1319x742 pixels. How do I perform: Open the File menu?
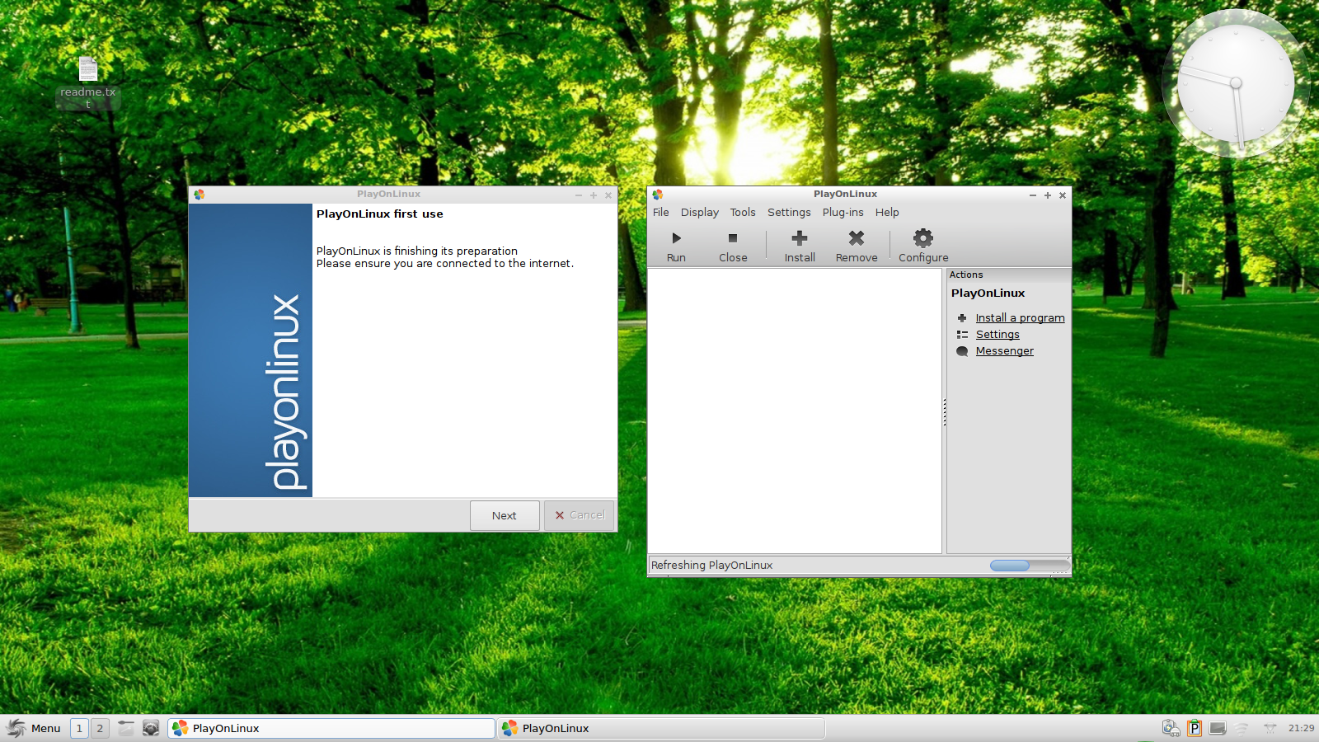pos(660,213)
